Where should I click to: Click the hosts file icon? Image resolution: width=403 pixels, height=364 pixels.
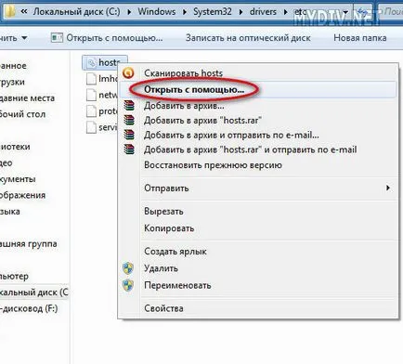(x=91, y=63)
